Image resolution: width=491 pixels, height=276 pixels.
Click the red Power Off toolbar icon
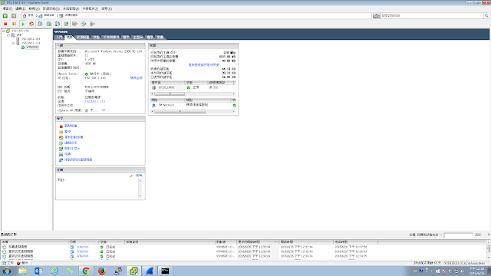coord(5,24)
